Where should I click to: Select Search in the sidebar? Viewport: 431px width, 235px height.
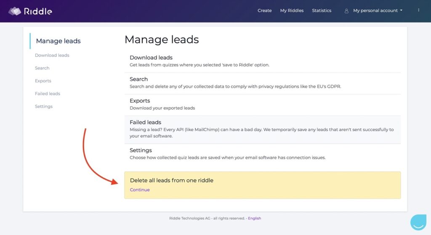pos(42,68)
